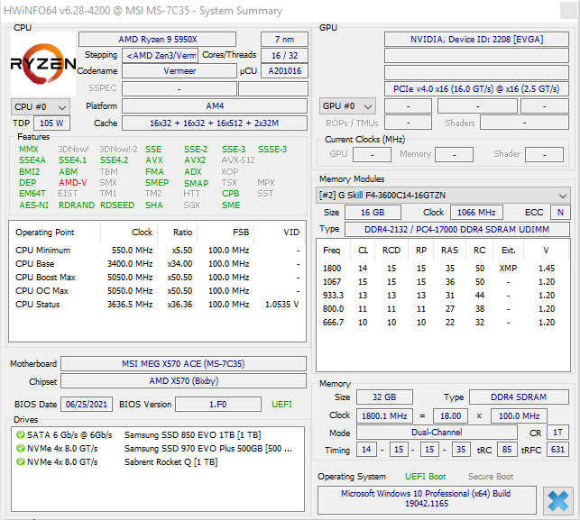Click the Windows 10 Professional build field
580x520 pixels.
[x=427, y=499]
